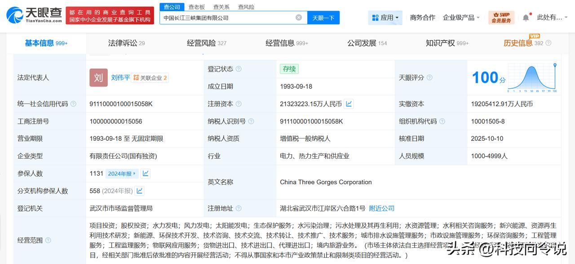
Task: Click help icon beside 登记状态
Action: (x=239, y=69)
